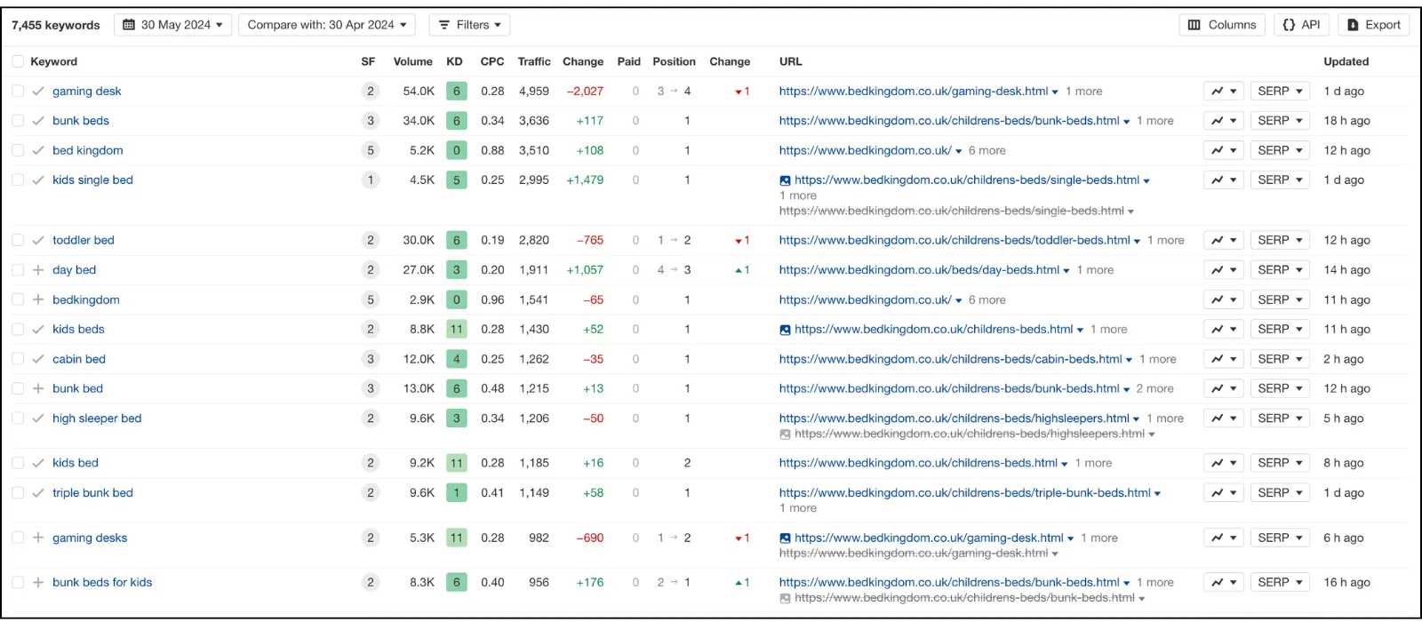The height and width of the screenshot is (622, 1422).
Task: Open the trend chart for gaming desk row
Action: pos(1224,91)
